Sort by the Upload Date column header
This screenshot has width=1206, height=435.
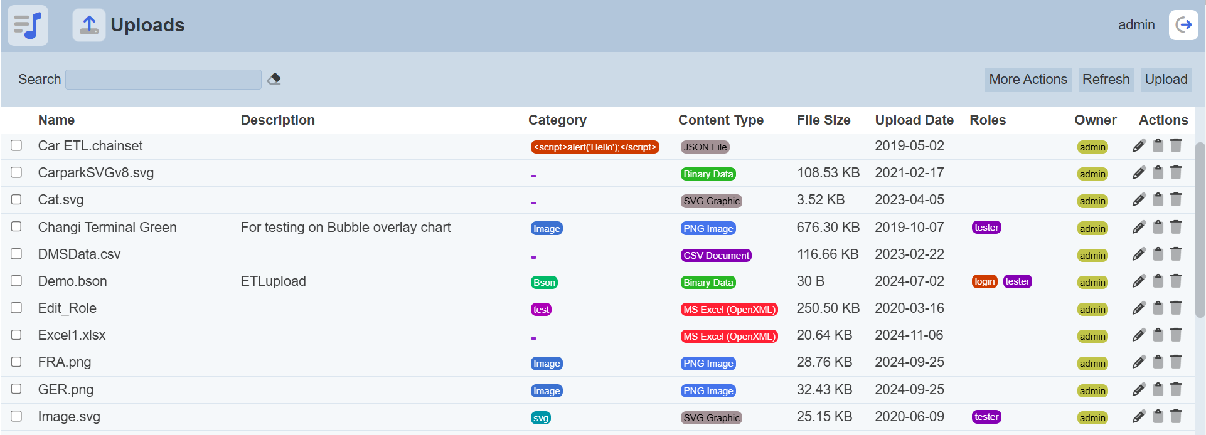tap(914, 120)
